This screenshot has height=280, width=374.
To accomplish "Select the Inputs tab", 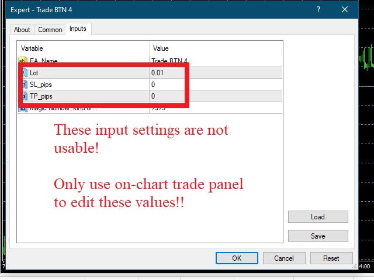I will (x=78, y=29).
